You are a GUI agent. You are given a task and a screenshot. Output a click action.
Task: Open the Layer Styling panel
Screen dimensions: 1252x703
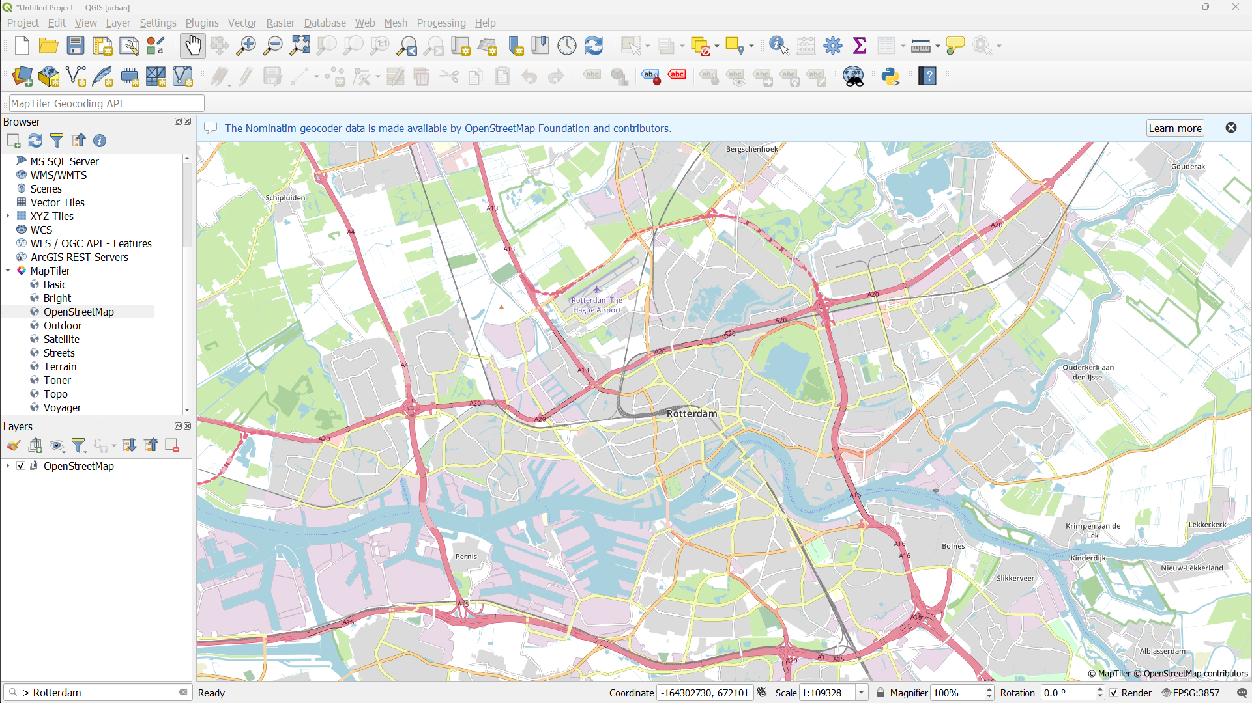pyautogui.click(x=12, y=445)
